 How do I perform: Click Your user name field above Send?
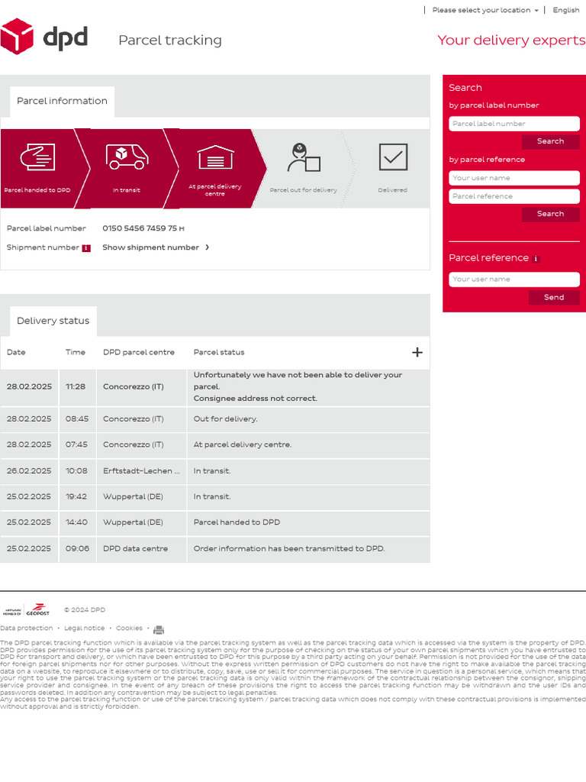click(514, 280)
